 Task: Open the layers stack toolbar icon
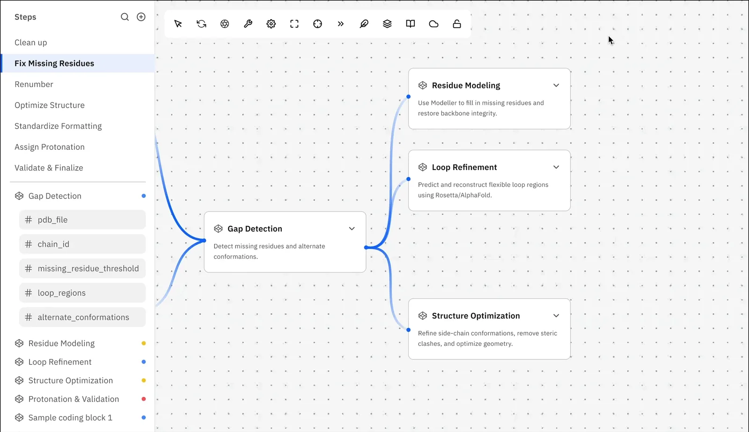387,24
